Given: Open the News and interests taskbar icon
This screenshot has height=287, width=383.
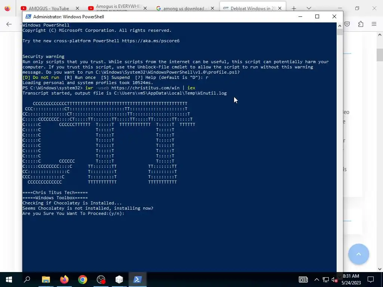Looking at the screenshot, I should coord(303,280).
